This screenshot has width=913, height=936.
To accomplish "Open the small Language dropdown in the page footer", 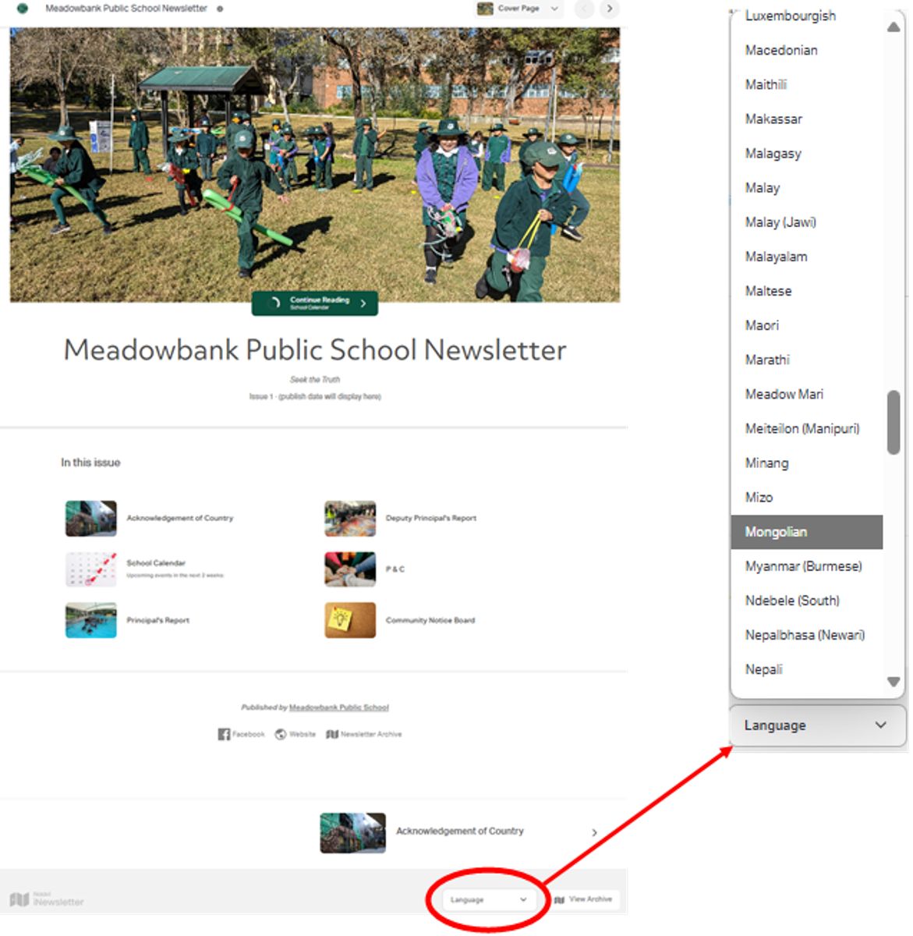I will click(x=488, y=899).
